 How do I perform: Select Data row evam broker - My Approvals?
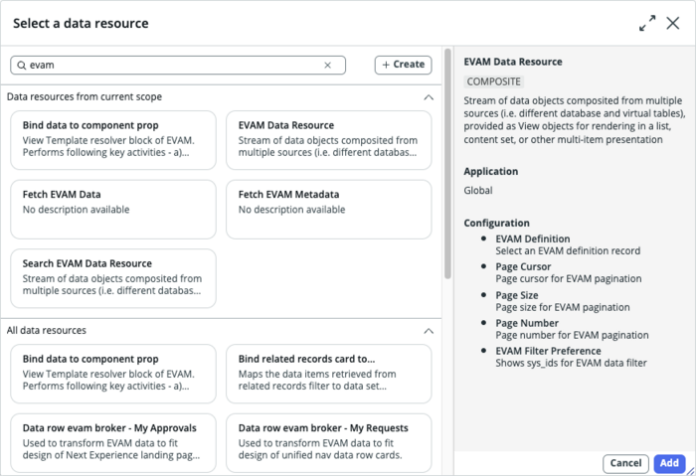point(113,443)
